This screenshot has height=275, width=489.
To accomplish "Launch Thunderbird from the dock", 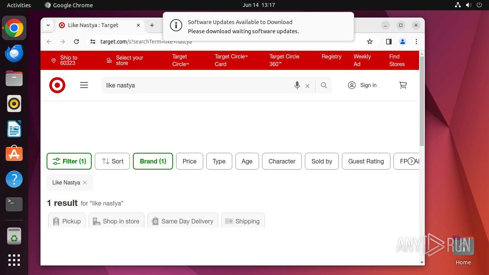I will [x=14, y=53].
